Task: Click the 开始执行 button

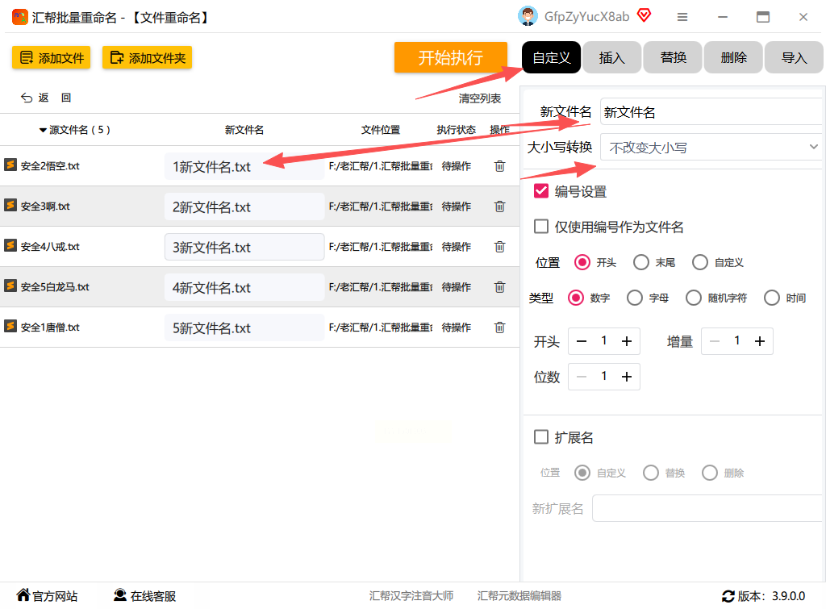Action: 450,57
